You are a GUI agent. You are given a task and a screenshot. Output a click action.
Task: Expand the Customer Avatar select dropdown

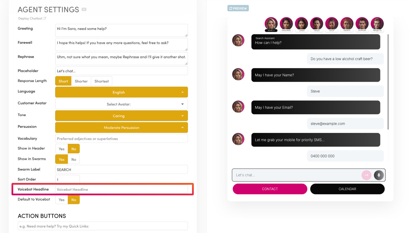(x=121, y=104)
